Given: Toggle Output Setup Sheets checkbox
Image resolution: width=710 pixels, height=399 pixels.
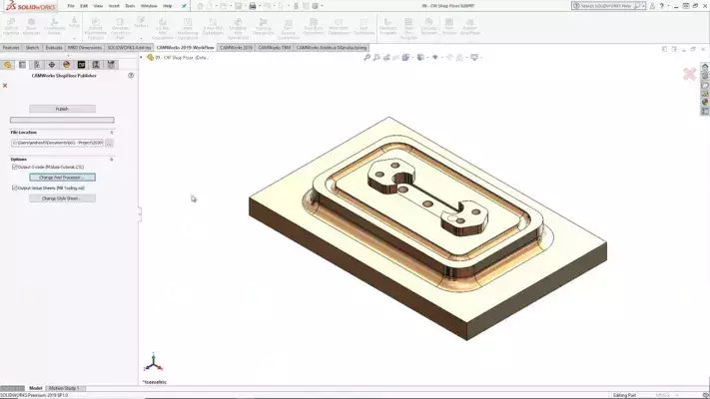Looking at the screenshot, I should pyautogui.click(x=15, y=188).
